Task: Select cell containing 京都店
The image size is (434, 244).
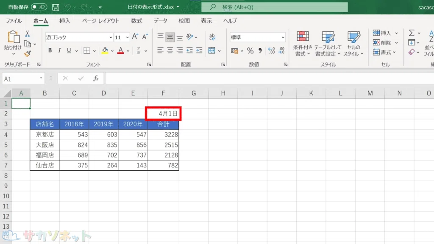Action: coord(45,134)
